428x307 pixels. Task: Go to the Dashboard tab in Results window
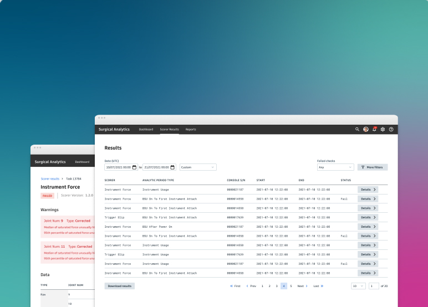[x=146, y=129]
